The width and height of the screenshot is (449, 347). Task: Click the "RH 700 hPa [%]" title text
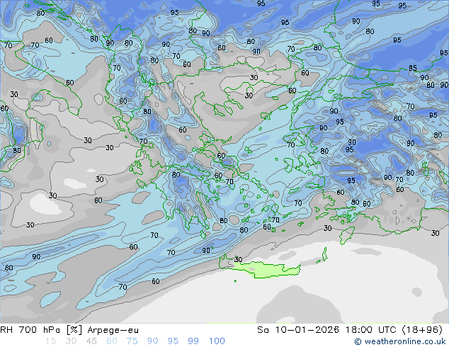(41, 330)
